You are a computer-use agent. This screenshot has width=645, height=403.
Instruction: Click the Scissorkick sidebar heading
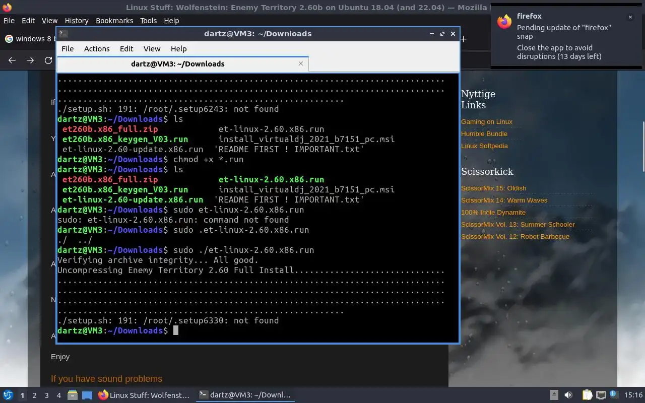487,171
